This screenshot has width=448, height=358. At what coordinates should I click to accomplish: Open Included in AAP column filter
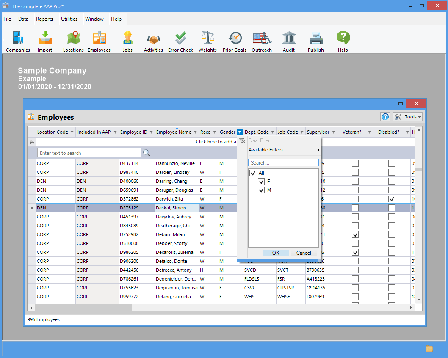tap(115, 132)
